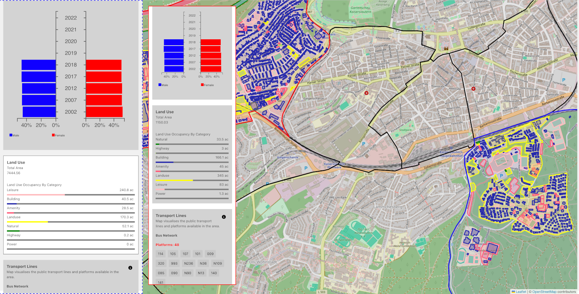Click 2002 female bar in enlarged pyramid chart

click(x=104, y=112)
